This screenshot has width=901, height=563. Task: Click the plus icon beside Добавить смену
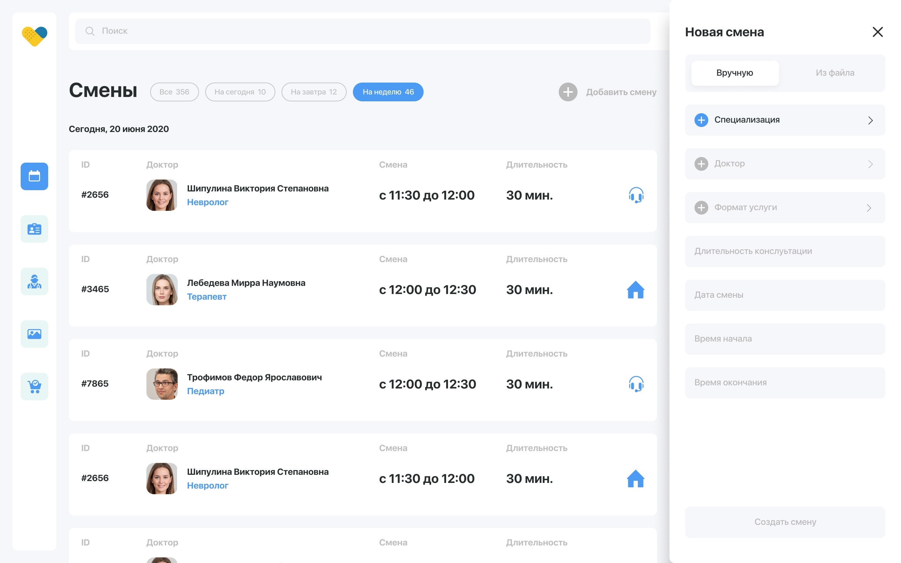(568, 92)
